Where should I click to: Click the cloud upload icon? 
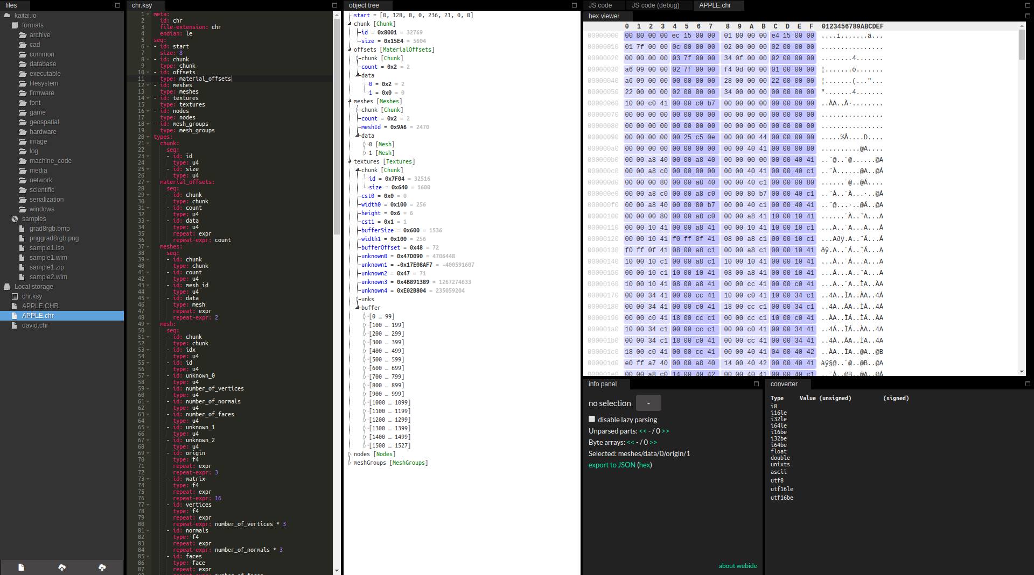(x=62, y=567)
